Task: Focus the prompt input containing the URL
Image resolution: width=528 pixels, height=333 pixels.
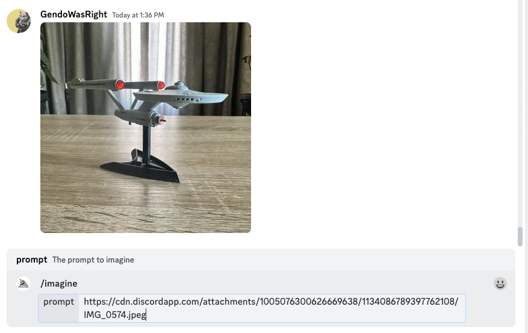Action: [x=272, y=308]
